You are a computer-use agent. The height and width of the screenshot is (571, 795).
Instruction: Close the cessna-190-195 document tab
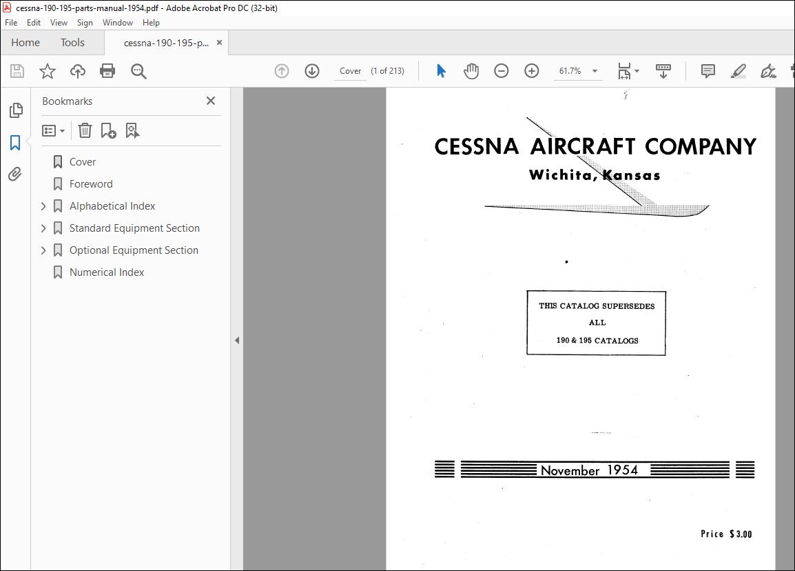pyautogui.click(x=220, y=43)
